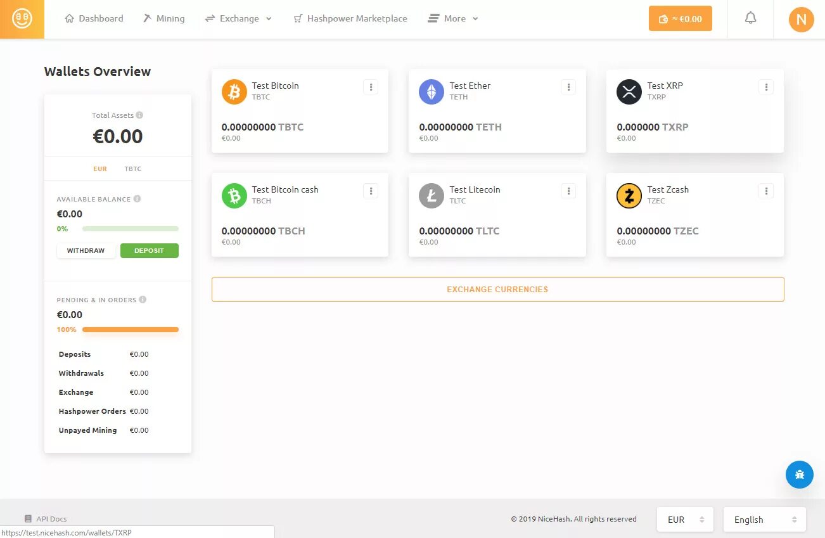Click the Test XRP coin icon
The height and width of the screenshot is (538, 825).
[x=629, y=92]
